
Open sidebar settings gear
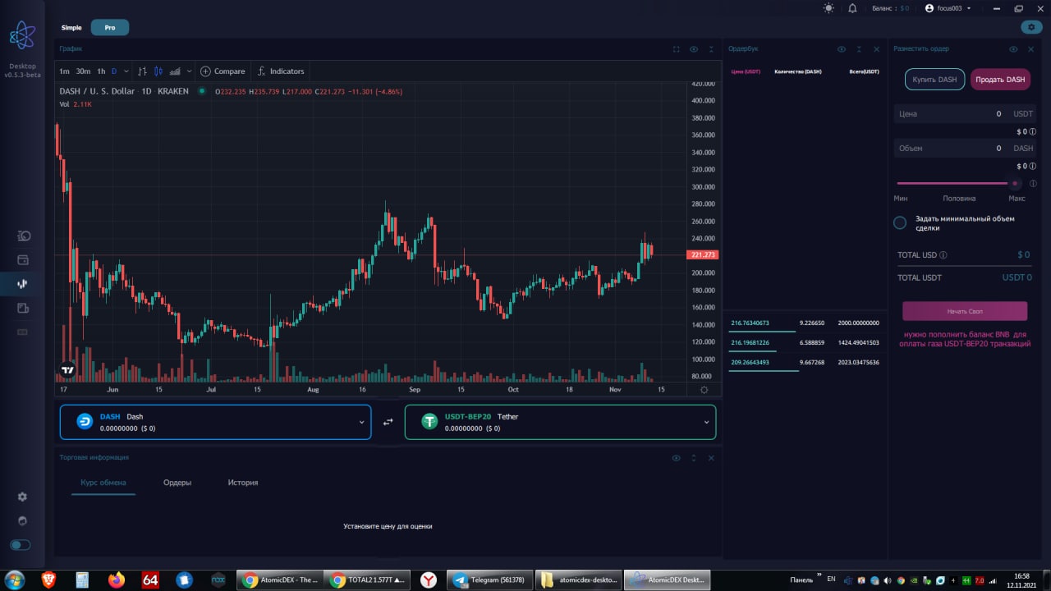click(x=22, y=497)
